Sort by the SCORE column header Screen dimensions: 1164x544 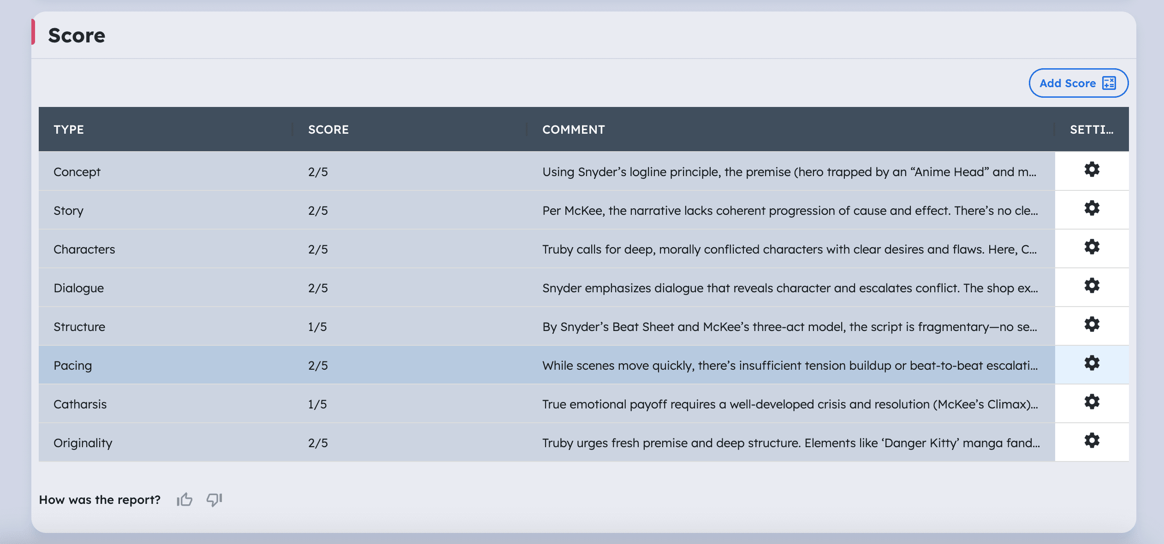pos(328,130)
